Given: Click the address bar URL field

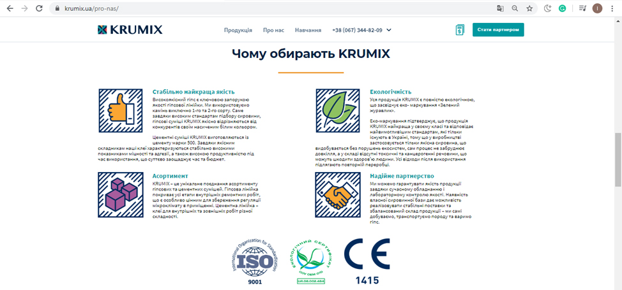Looking at the screenshot, I should 255,9.
